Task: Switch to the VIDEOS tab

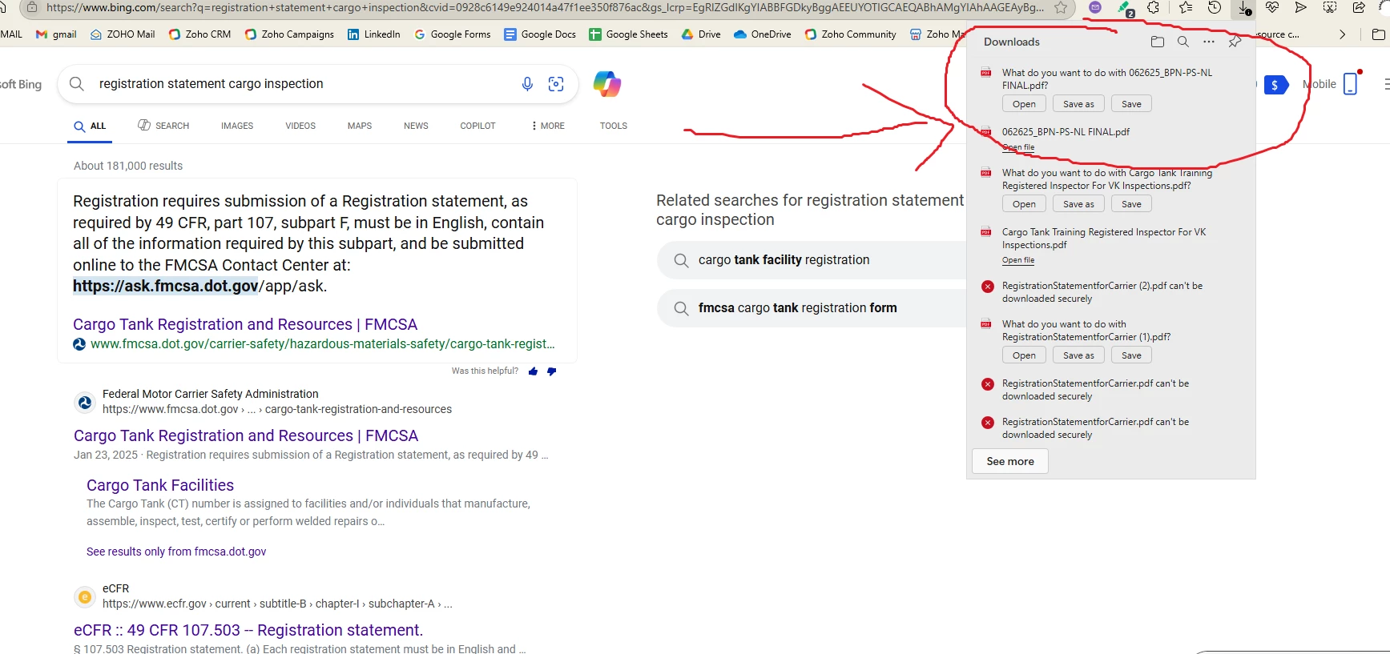Action: pyautogui.click(x=300, y=126)
